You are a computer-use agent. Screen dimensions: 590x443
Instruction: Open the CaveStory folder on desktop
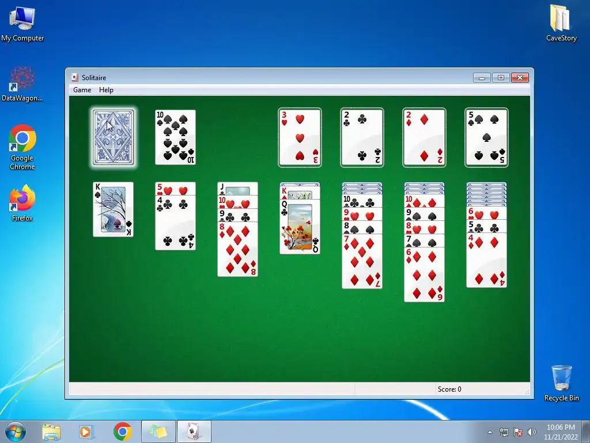(561, 23)
